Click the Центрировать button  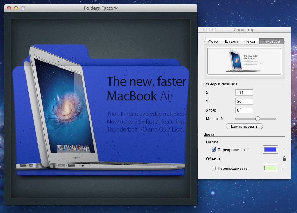[x=244, y=126]
